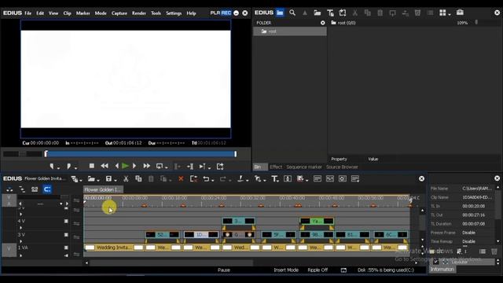Toggle folder view icon in bin
The width and height of the screenshot is (503, 283).
(x=280, y=13)
